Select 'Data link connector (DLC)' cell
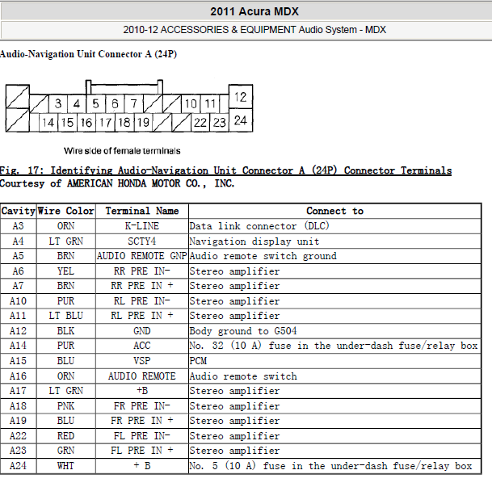The image size is (492, 487). [334, 226]
